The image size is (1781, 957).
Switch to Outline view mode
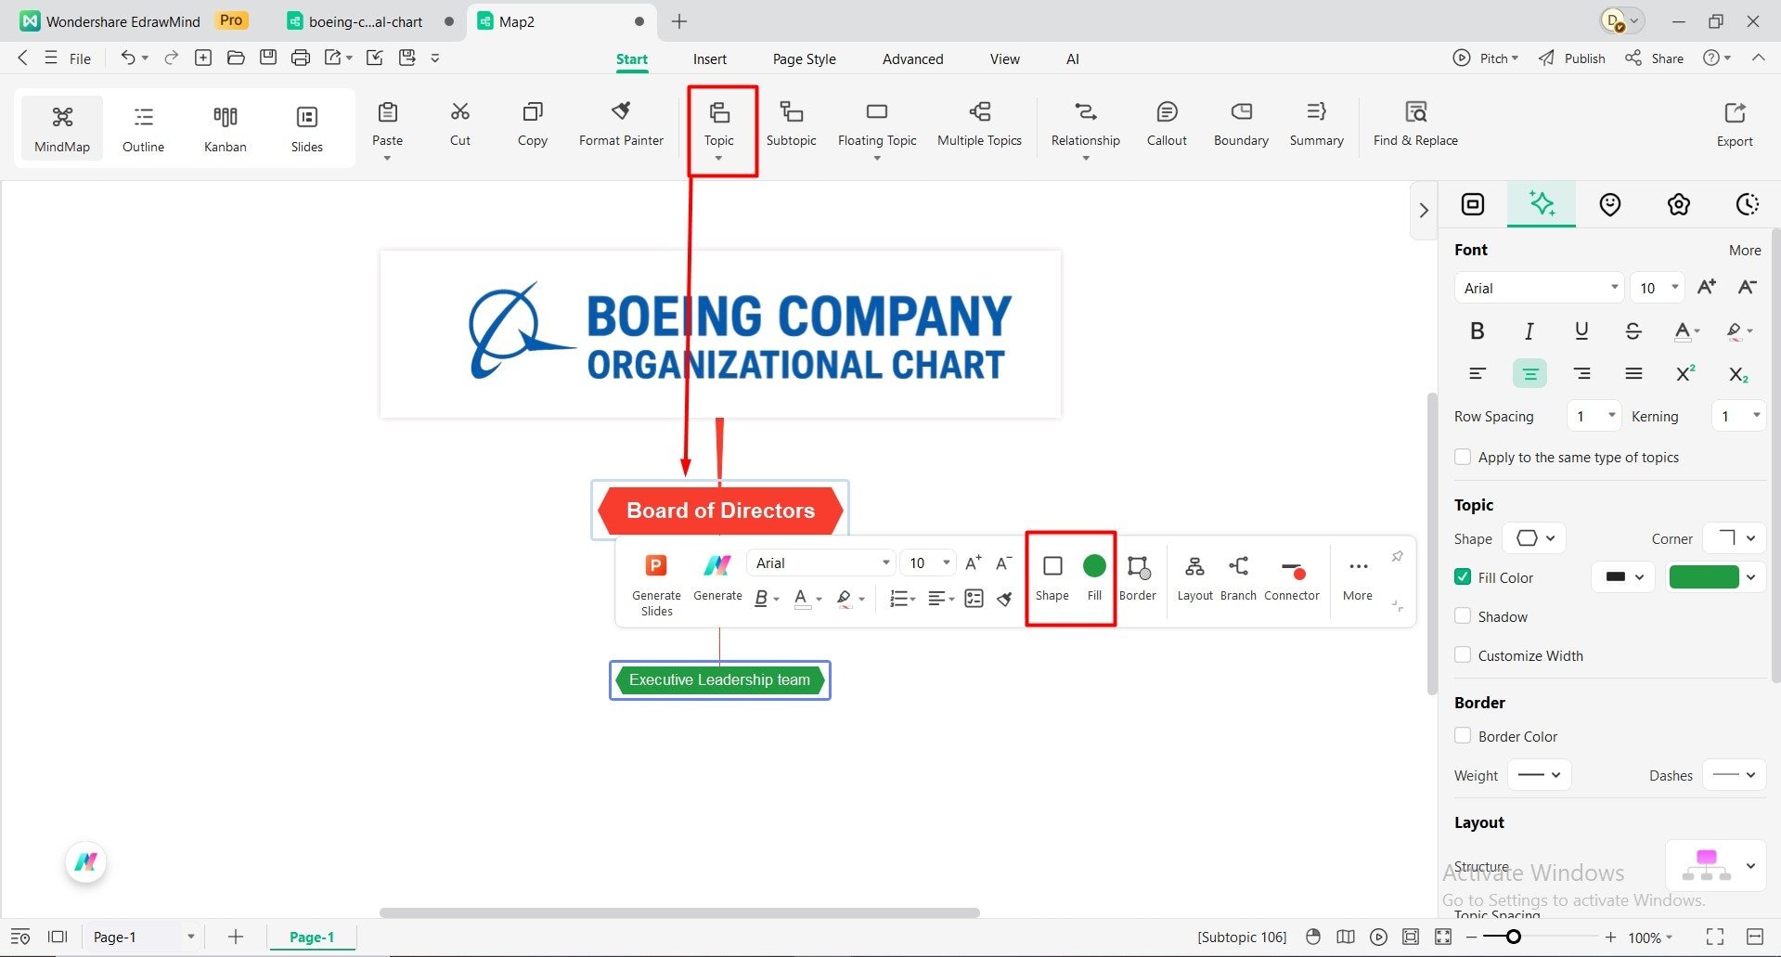click(143, 129)
